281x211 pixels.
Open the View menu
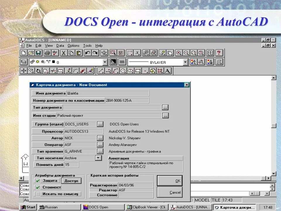(x=49, y=46)
